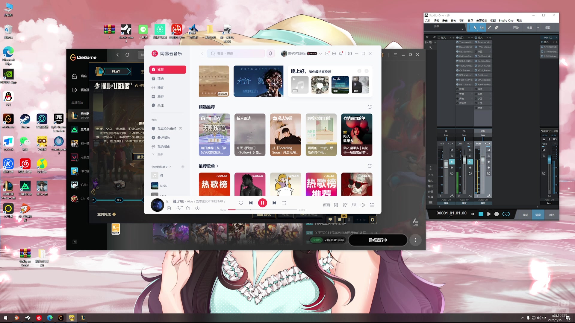Skip to next track in NetEase Music
This screenshot has width=575, height=323.
pyautogui.click(x=274, y=203)
